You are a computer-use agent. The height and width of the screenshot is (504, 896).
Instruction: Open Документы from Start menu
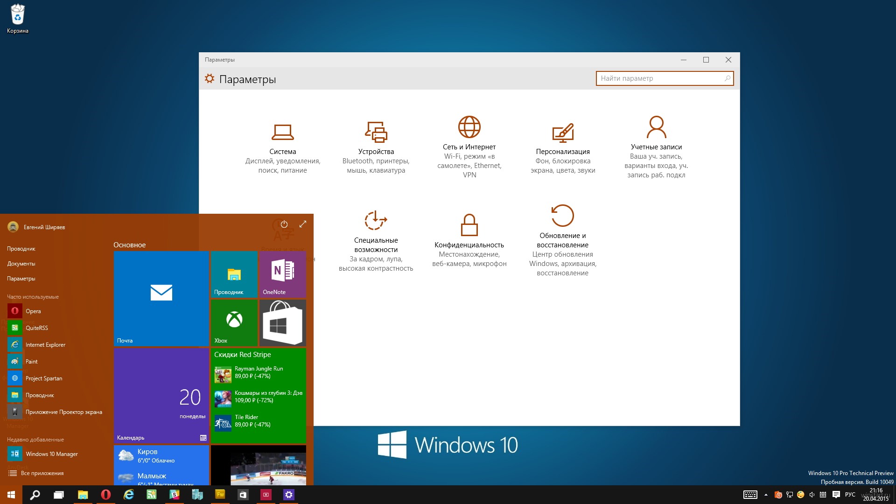[21, 264]
